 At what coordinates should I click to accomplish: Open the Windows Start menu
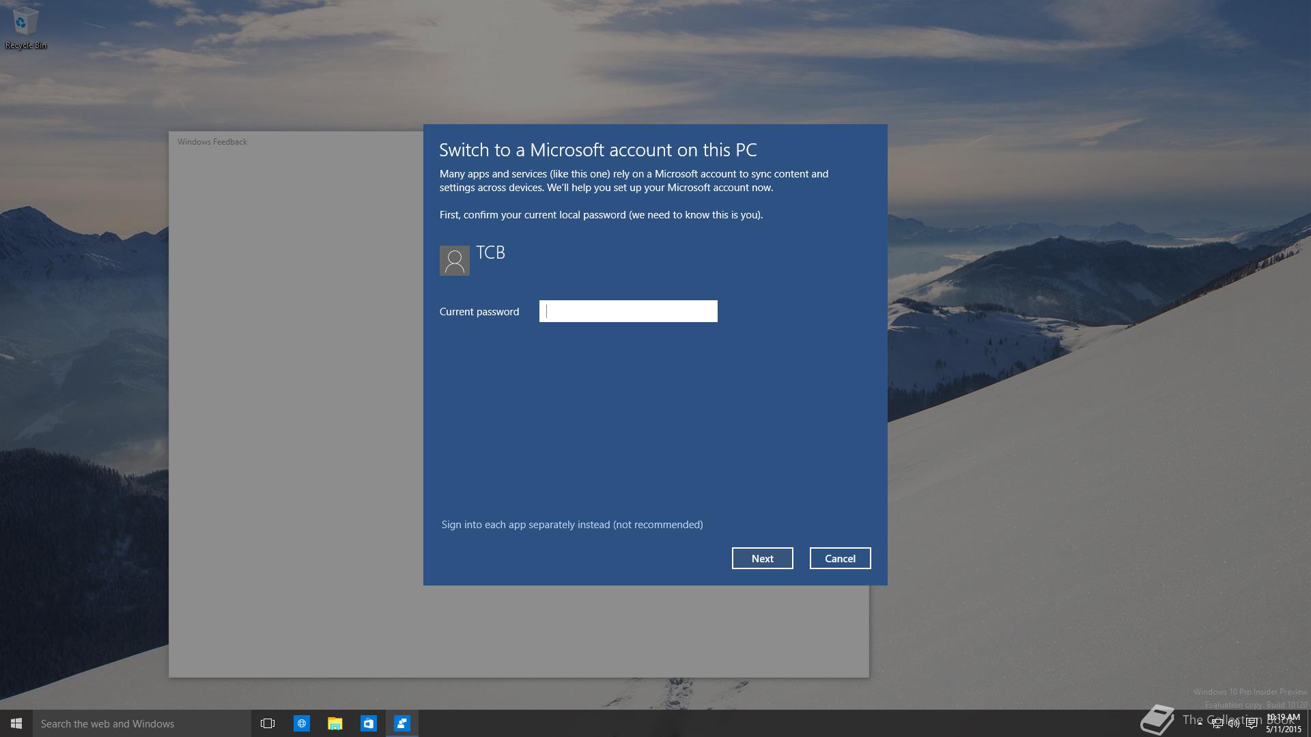click(x=16, y=723)
